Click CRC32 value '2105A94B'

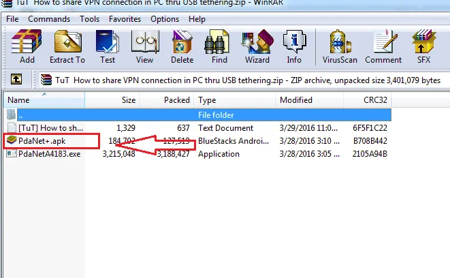[x=370, y=154]
